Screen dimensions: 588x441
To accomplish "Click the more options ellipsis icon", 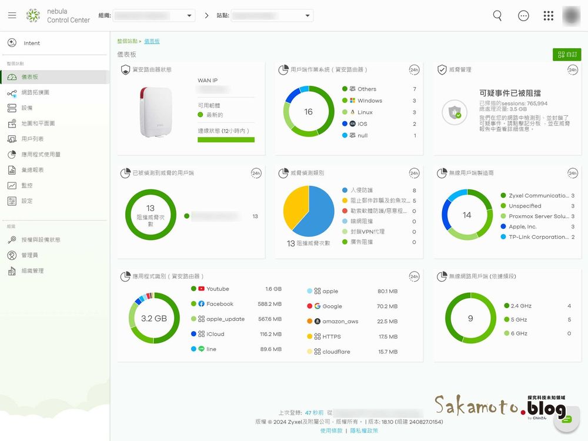I will click(523, 16).
